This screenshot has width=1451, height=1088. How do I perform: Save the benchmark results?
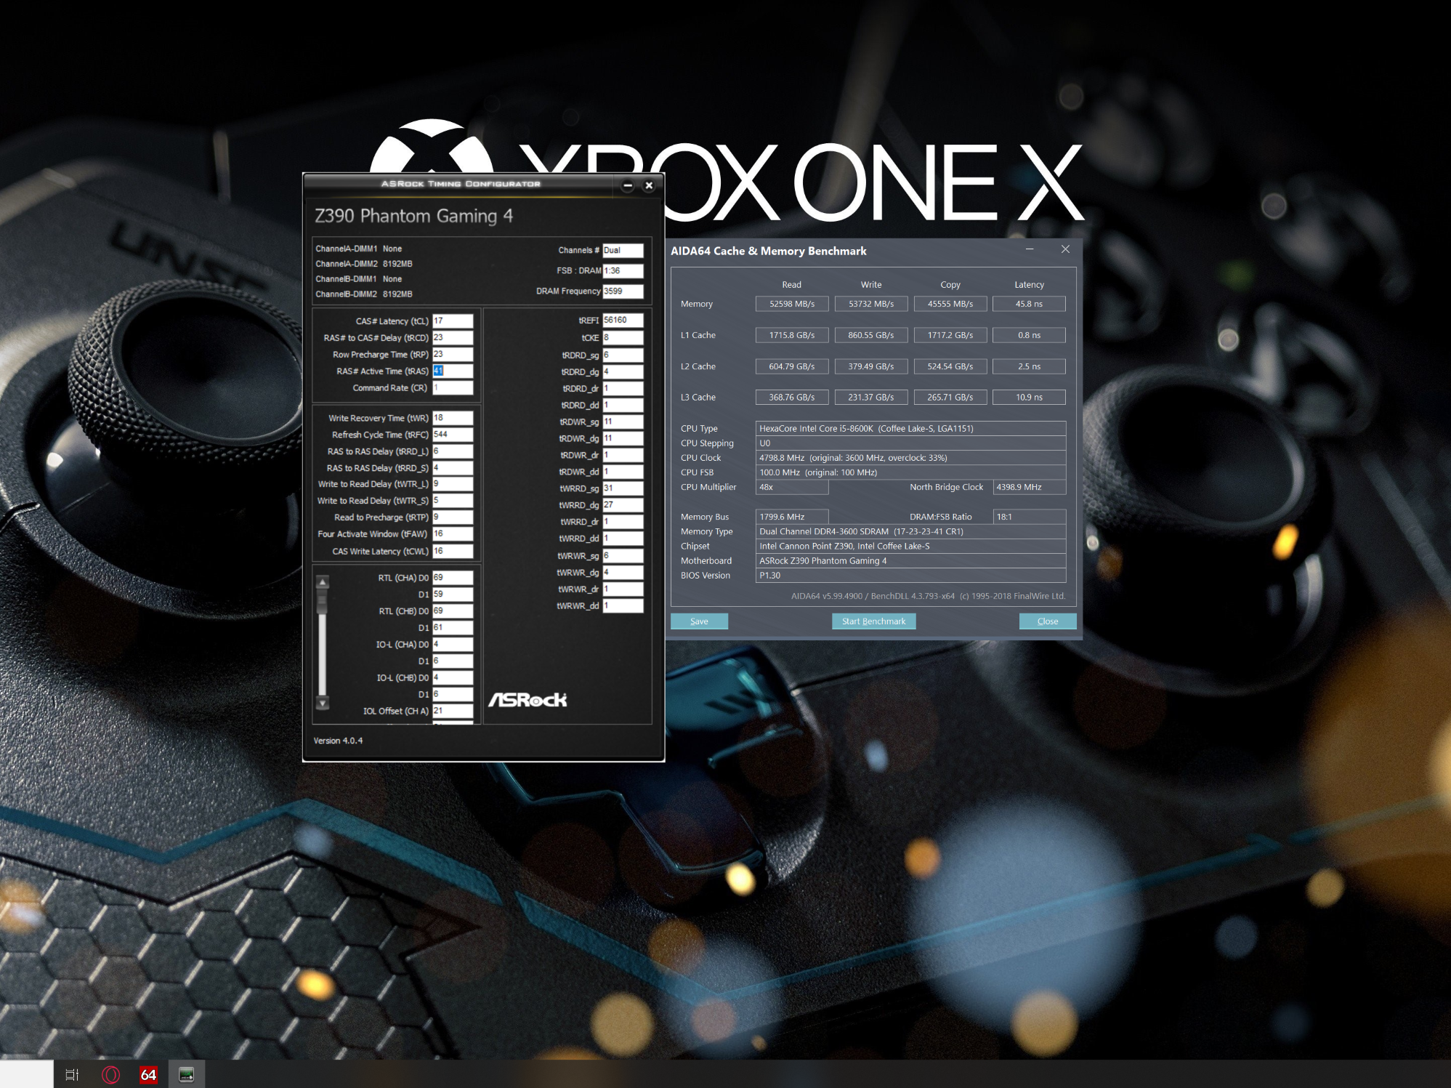click(698, 621)
